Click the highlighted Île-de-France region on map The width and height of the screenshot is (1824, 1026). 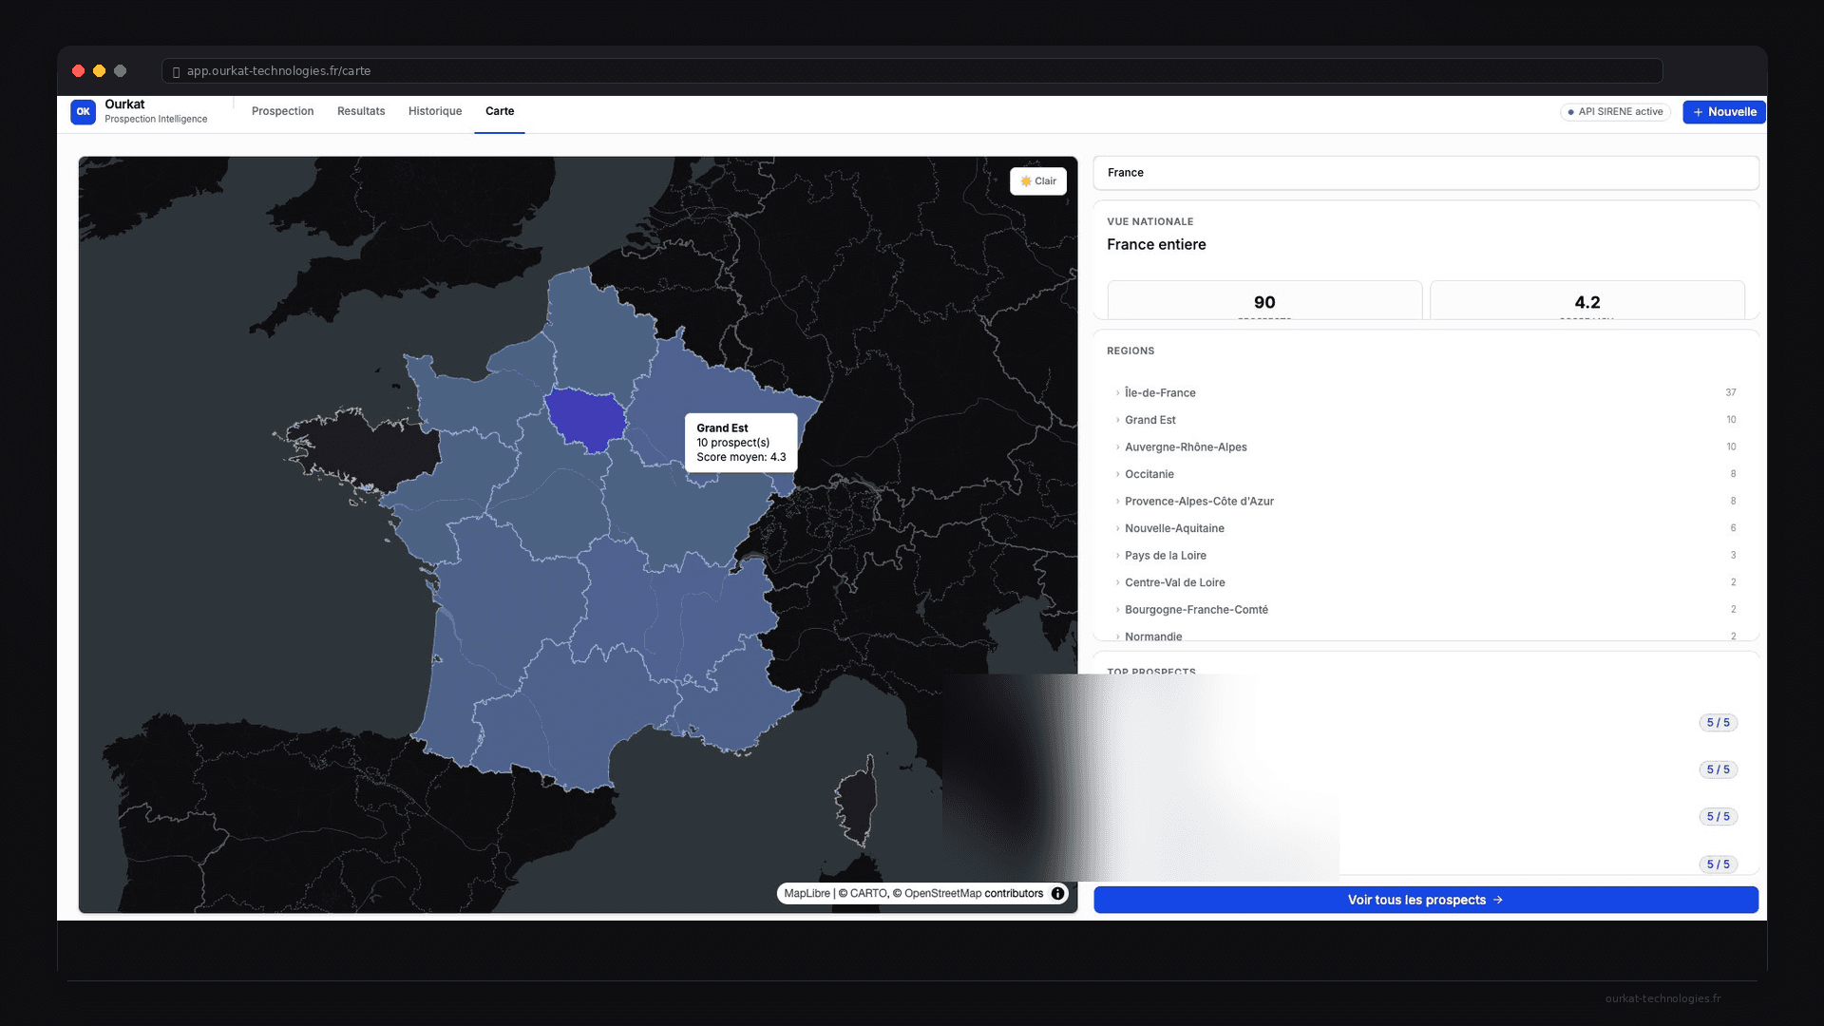pos(586,418)
